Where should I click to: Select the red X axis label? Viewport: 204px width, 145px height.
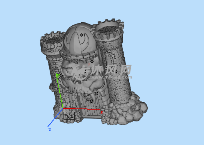pyautogui.click(x=102, y=112)
